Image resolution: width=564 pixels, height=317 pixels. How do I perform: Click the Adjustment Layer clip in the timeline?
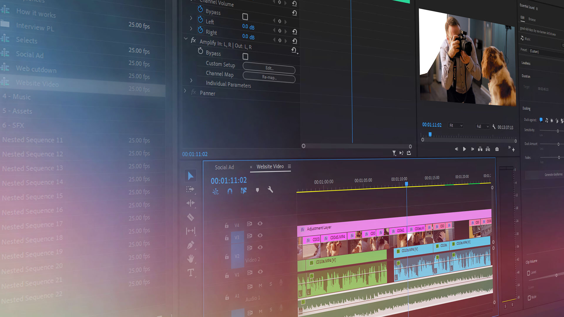coord(394,222)
